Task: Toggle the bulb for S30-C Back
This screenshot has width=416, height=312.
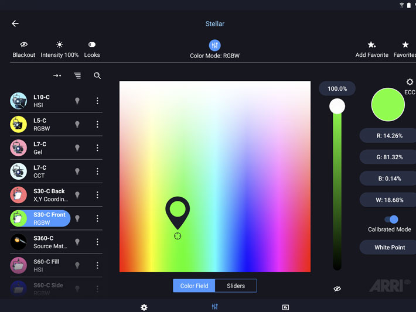Action: [77, 195]
